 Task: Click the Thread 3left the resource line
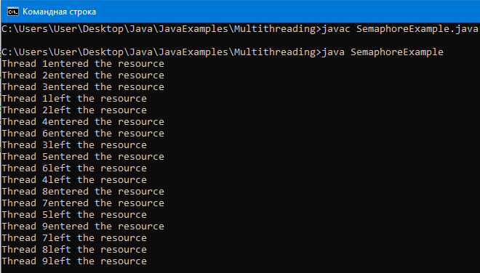pos(74,145)
